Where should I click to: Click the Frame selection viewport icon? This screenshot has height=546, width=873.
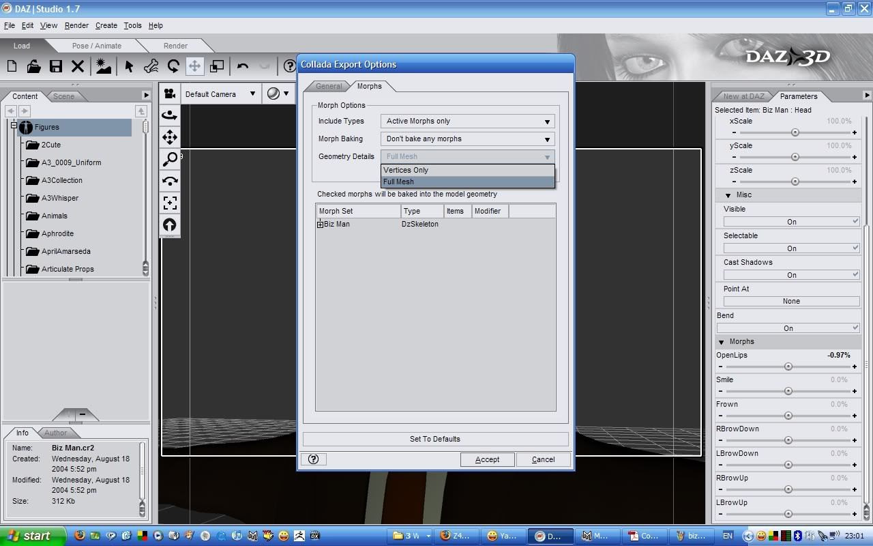click(170, 203)
